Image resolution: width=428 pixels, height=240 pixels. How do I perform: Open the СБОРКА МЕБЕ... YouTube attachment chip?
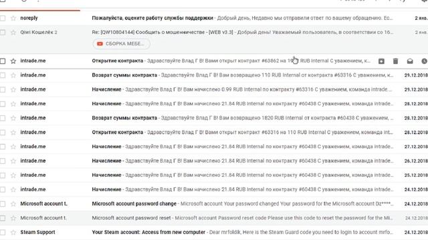121,44
